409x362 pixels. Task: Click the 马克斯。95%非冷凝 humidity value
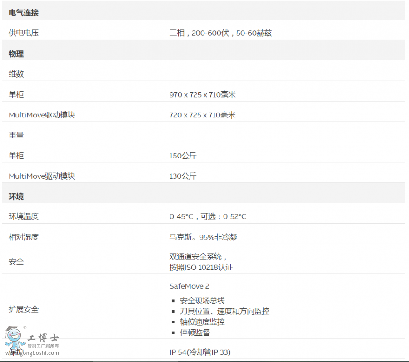(203, 237)
